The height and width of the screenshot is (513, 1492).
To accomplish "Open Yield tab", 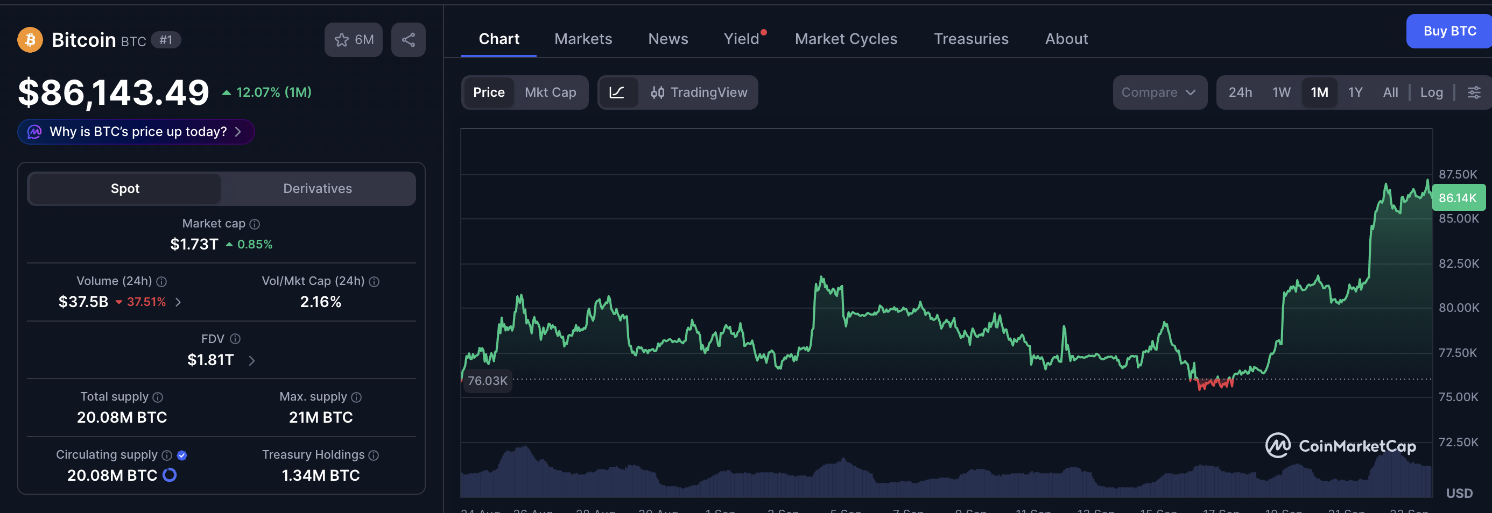I will pos(741,39).
